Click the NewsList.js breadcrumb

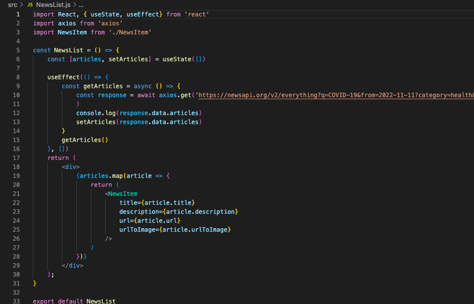[x=53, y=5]
